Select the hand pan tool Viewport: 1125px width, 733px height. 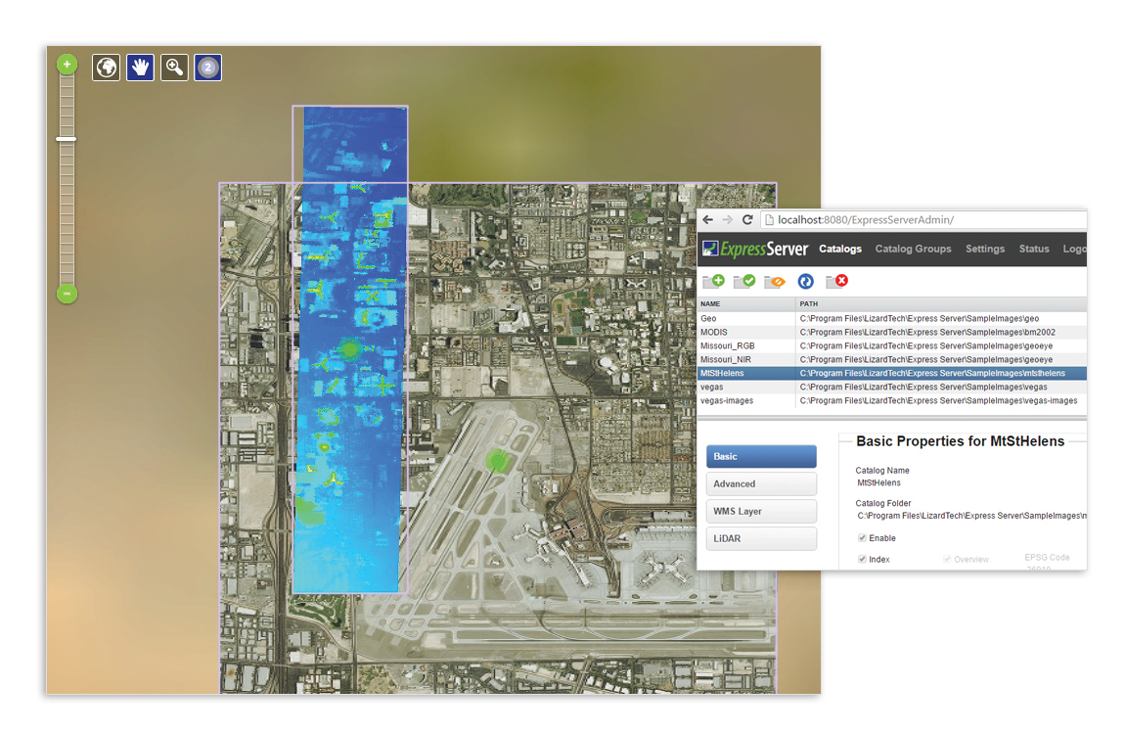tap(140, 68)
